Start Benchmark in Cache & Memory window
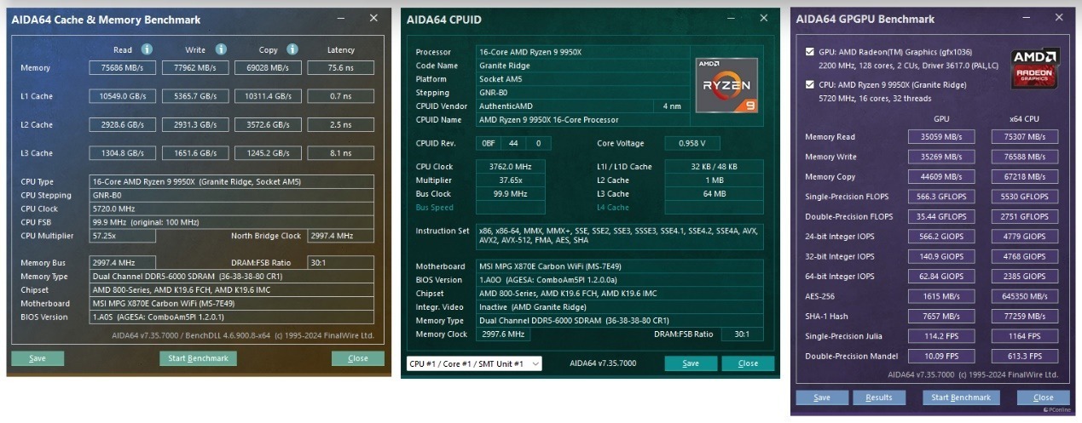This screenshot has height=423, width=1082. (x=198, y=358)
